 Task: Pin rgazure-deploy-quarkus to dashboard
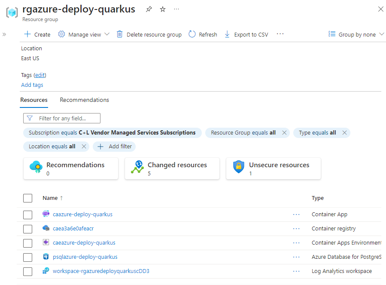[149, 9]
